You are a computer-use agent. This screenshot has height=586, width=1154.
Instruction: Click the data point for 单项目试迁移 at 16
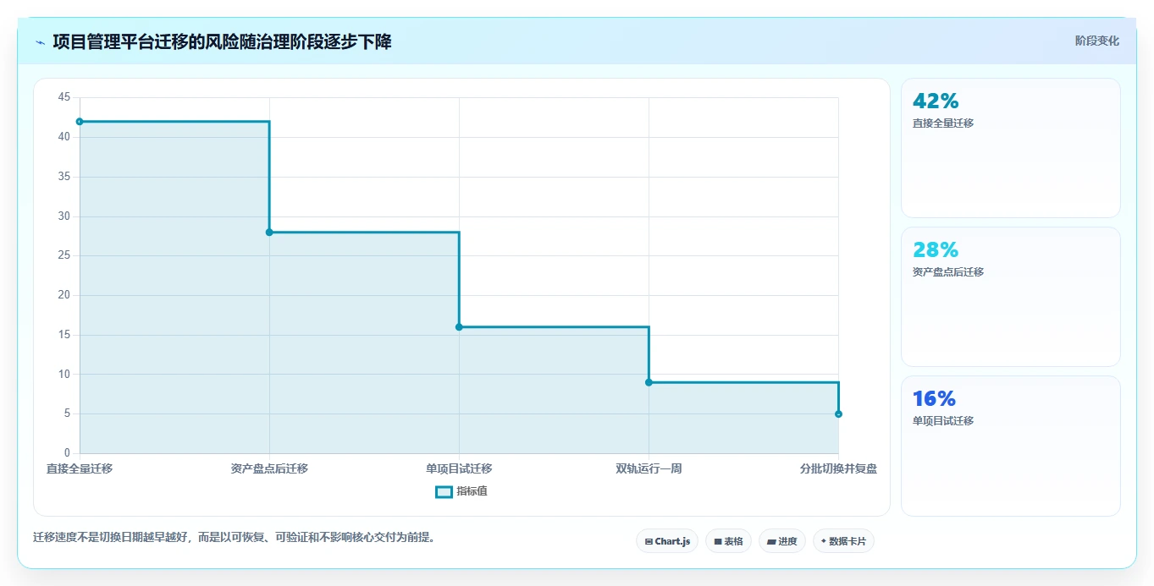(x=459, y=326)
